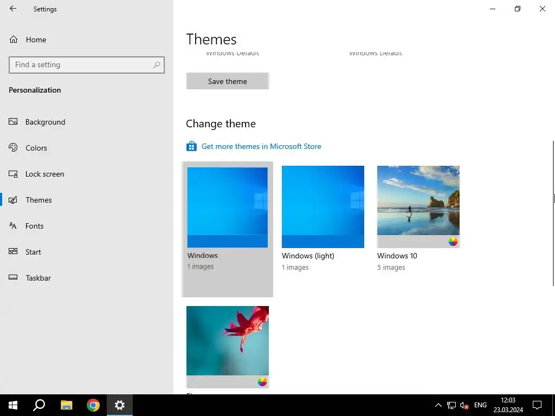Open the Action Center notifications

coord(537,405)
